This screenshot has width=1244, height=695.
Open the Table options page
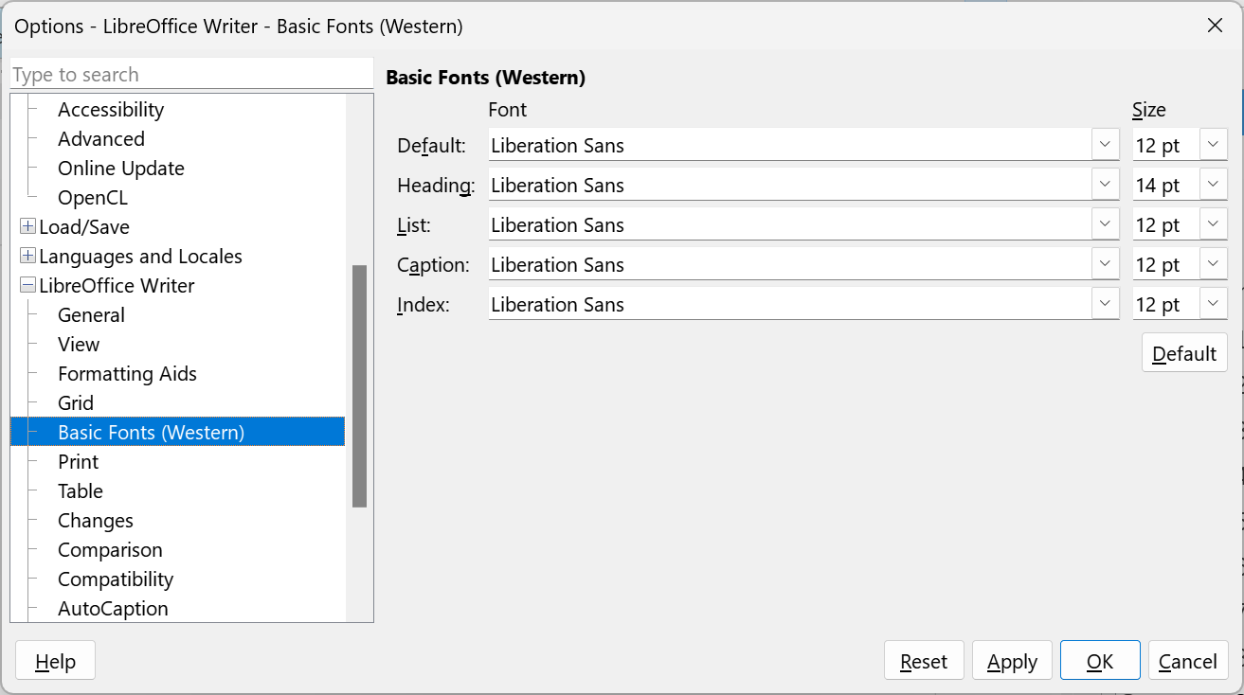[x=81, y=491]
